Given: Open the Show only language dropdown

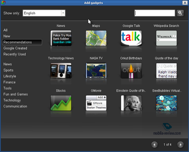Looking at the screenshot, I should (44, 13).
